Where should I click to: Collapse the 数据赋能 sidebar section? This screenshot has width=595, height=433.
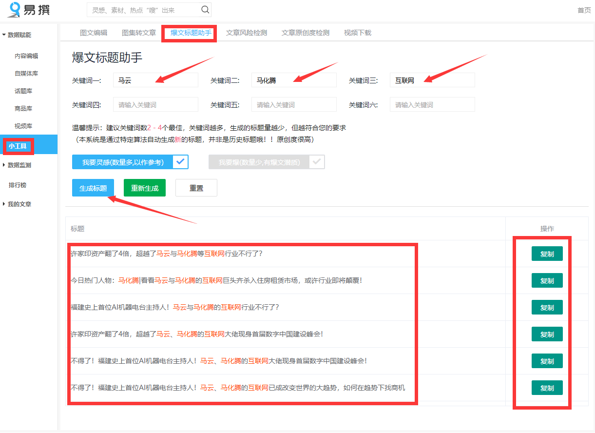[x=17, y=35]
